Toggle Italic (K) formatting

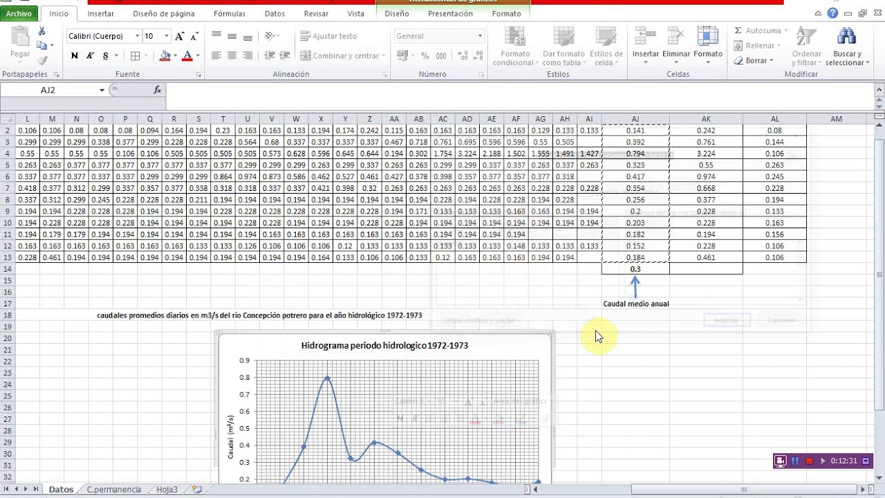(x=90, y=55)
